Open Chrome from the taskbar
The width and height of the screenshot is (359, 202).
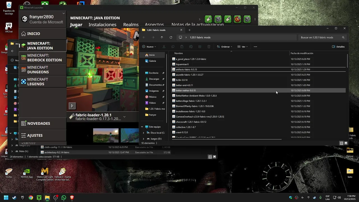(x=31, y=198)
